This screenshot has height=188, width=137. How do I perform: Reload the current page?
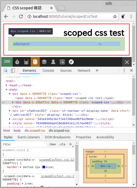tap(21, 16)
